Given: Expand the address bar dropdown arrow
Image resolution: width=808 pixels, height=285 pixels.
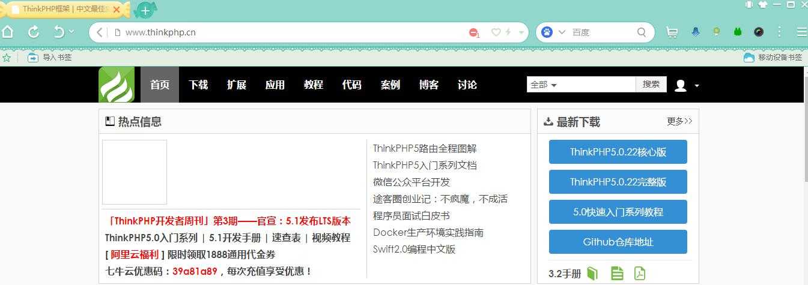Looking at the screenshot, I should [521, 32].
